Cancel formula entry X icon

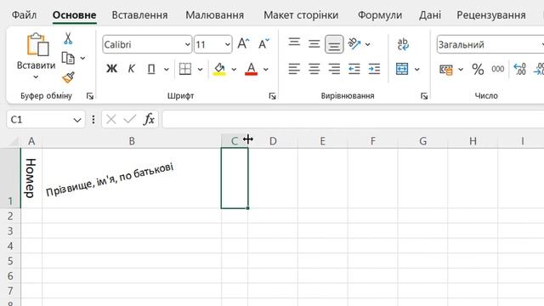(111, 119)
